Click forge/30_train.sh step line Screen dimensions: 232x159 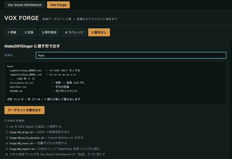pos(36,143)
